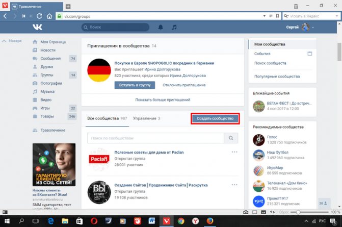The image size is (342, 227).
Task: Open Фотографии in left sidebar
Action: pos(51,83)
